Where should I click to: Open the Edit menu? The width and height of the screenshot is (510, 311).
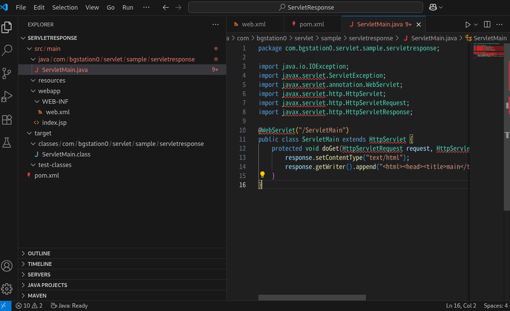tap(39, 7)
